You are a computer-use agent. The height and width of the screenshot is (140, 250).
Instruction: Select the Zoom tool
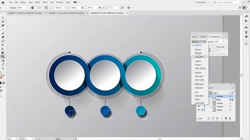click(3, 68)
